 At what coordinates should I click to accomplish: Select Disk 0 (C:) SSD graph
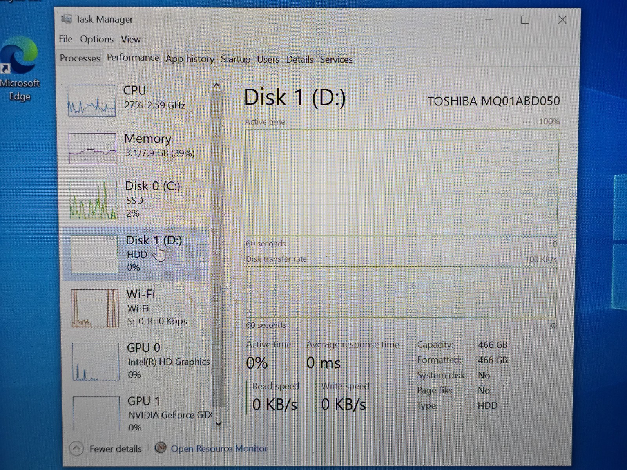pyautogui.click(x=93, y=200)
